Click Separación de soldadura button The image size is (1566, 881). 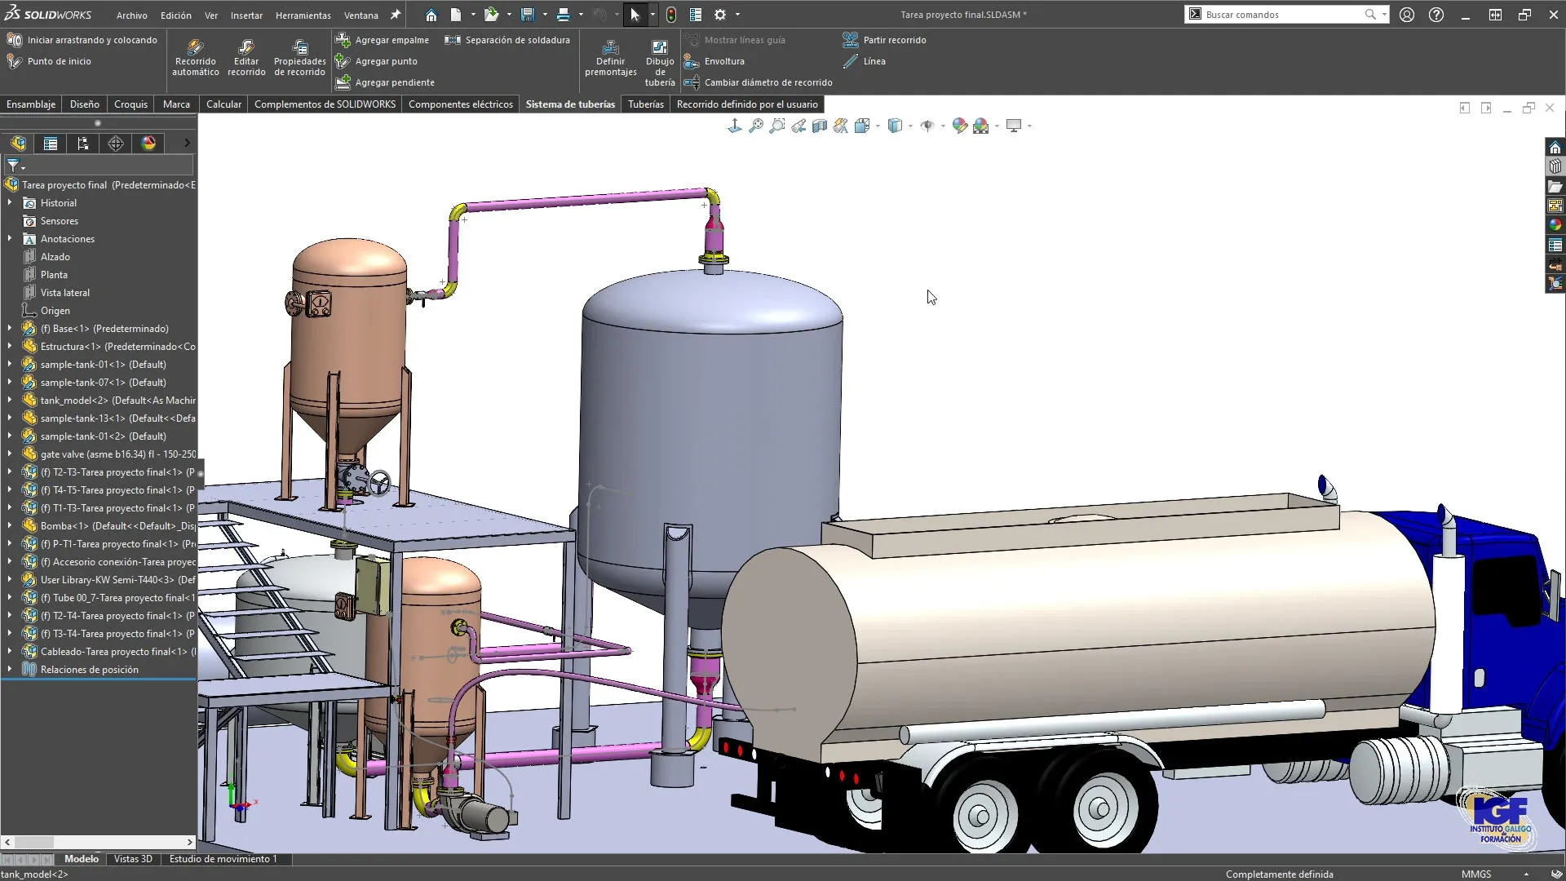coord(507,40)
